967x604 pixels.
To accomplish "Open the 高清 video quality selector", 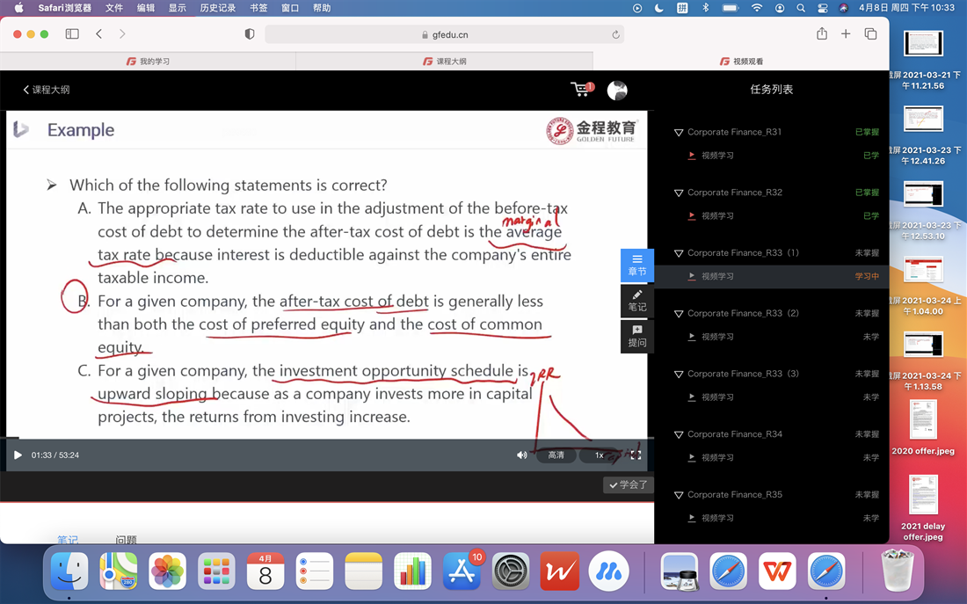I will [556, 455].
